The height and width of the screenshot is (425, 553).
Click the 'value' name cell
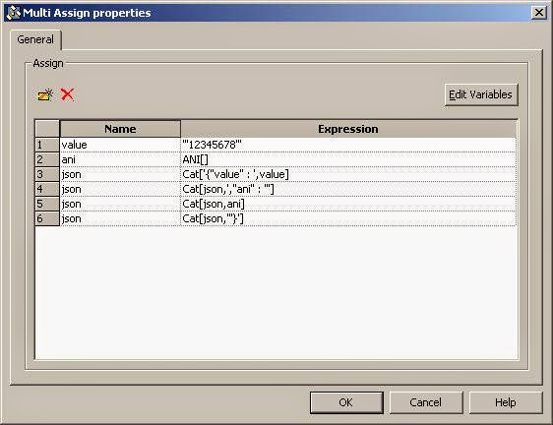pyautogui.click(x=120, y=145)
